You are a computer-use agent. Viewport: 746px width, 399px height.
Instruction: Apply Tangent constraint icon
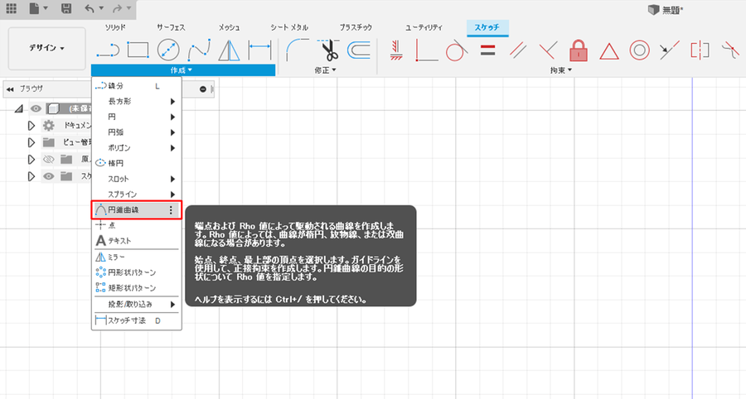click(x=457, y=50)
